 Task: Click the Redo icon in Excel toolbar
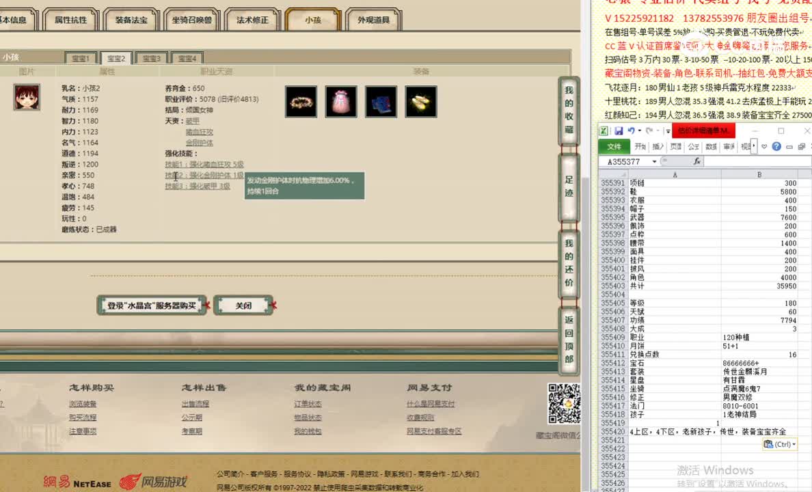click(649, 131)
